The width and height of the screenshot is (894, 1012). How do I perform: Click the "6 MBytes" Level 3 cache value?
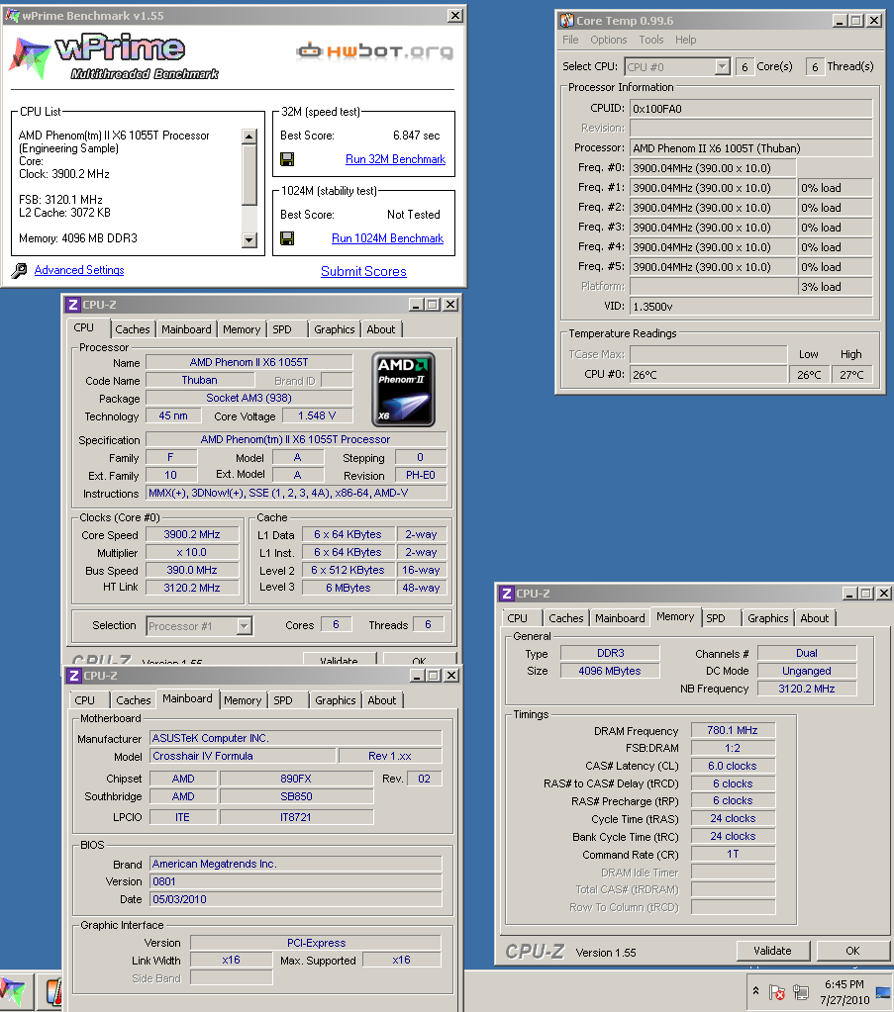[x=348, y=588]
